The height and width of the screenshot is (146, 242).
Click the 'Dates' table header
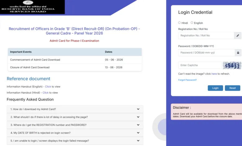point(109,52)
